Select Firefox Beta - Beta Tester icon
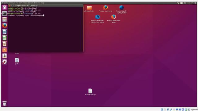 click(x=114, y=19)
